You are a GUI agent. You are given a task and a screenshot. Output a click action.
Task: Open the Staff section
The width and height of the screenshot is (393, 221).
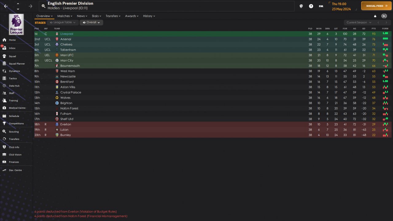12,93
